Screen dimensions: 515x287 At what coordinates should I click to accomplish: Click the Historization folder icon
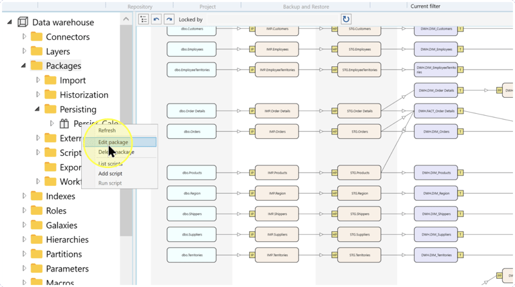(x=50, y=95)
